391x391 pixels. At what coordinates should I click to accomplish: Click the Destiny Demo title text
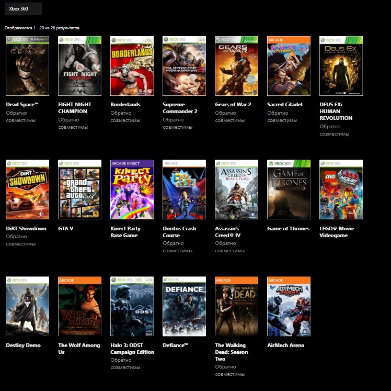pos(23,345)
